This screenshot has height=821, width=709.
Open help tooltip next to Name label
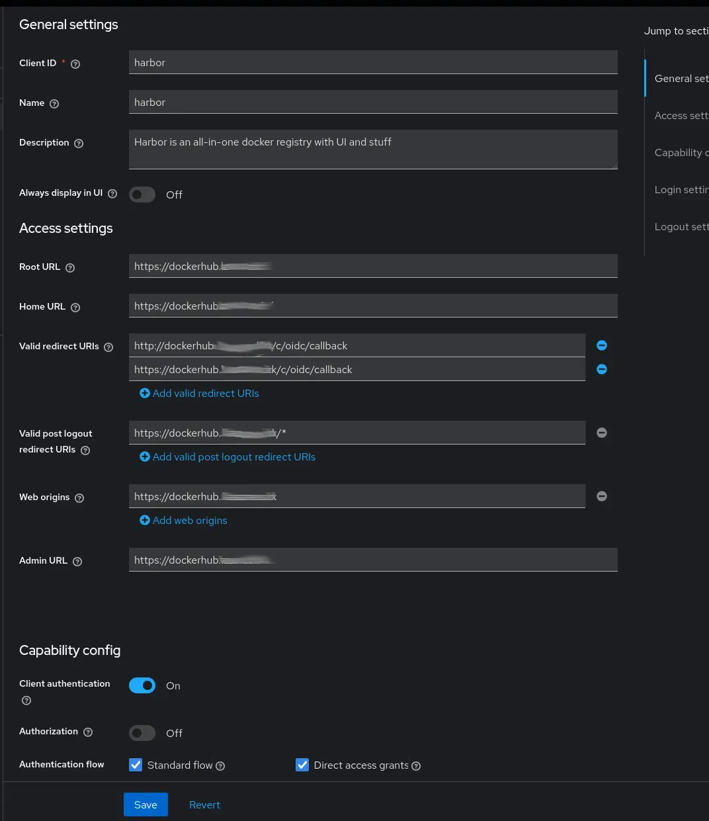coord(54,104)
